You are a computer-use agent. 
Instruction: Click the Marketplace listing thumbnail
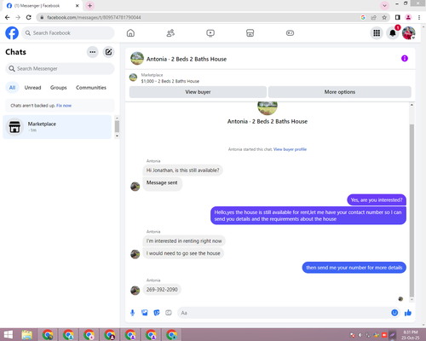pyautogui.click(x=133, y=78)
